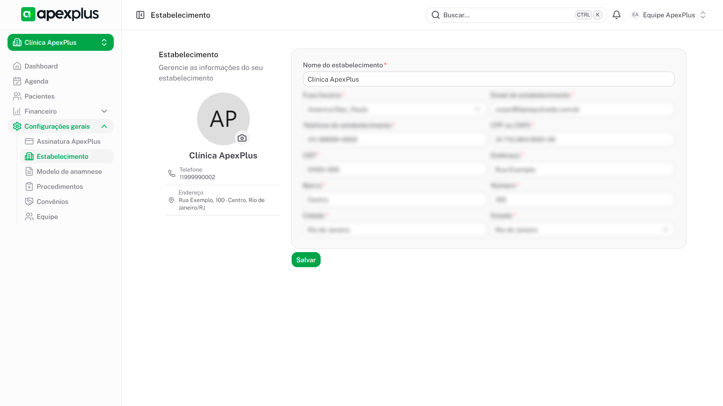This screenshot has height=406, width=723.
Task: Collapse the Configurações gerais section
Action: tap(104, 126)
